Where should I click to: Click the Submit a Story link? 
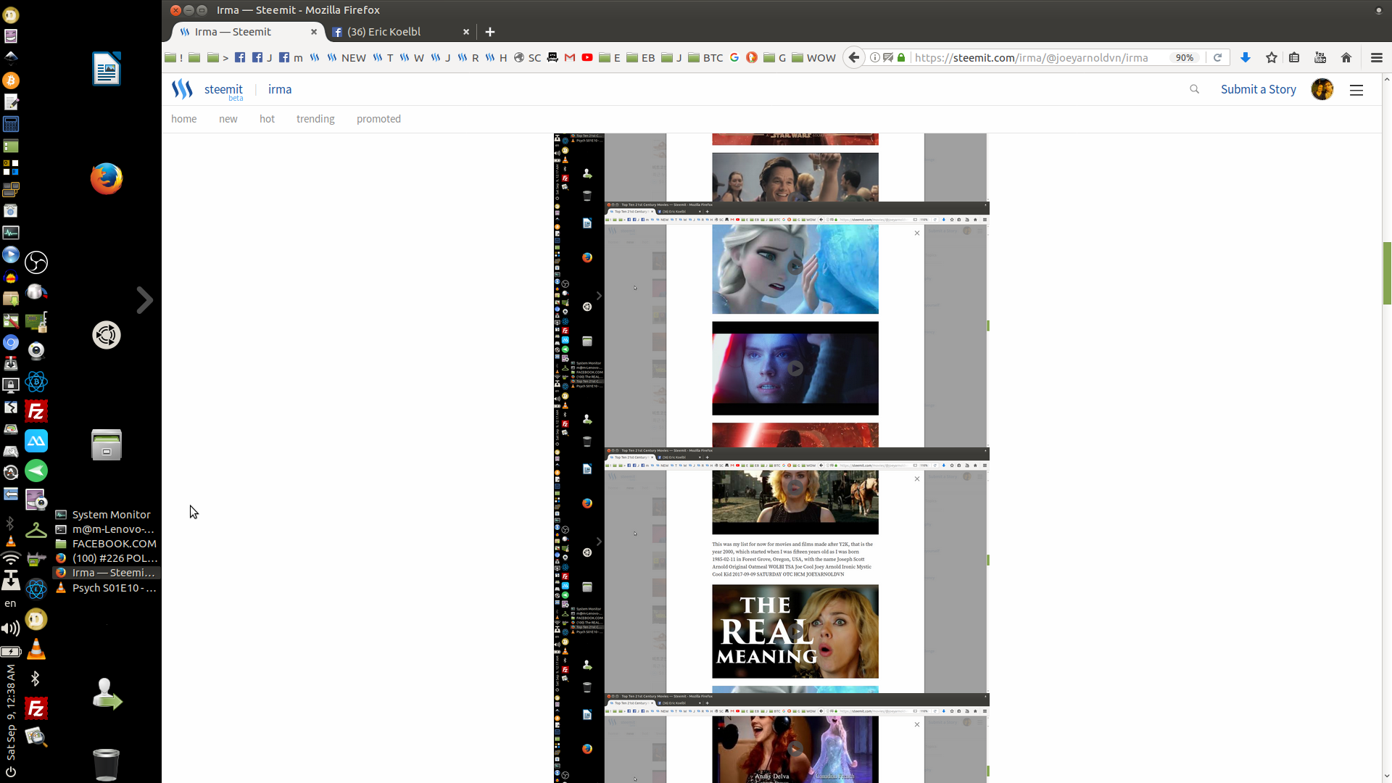coord(1259,89)
